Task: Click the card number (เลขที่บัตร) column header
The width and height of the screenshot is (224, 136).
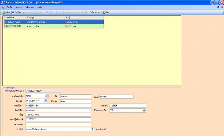Action: click(15, 18)
